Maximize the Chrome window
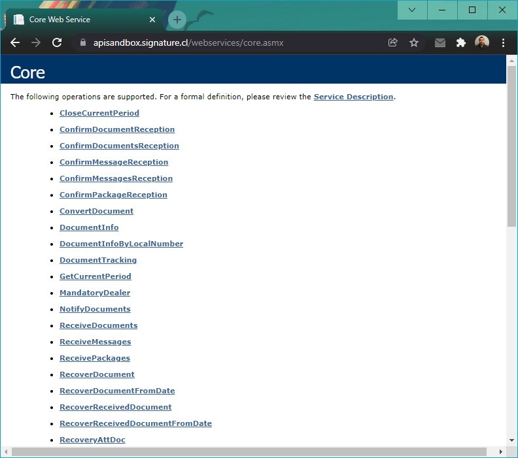This screenshot has width=518, height=458. click(472, 10)
